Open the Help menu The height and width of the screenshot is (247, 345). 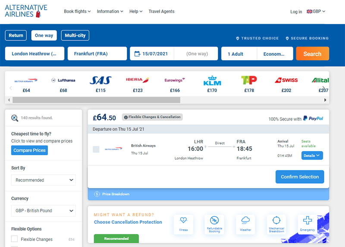point(136,12)
